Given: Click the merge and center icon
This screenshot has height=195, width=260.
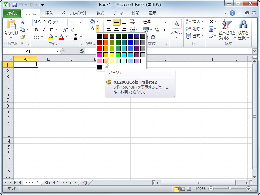Looking at the screenshot, I should 132,30.
